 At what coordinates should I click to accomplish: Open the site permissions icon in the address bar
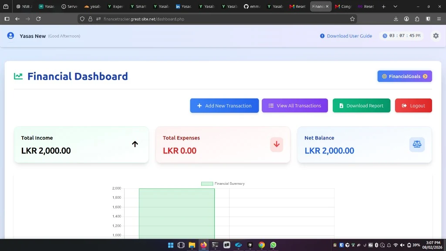[x=98, y=19]
